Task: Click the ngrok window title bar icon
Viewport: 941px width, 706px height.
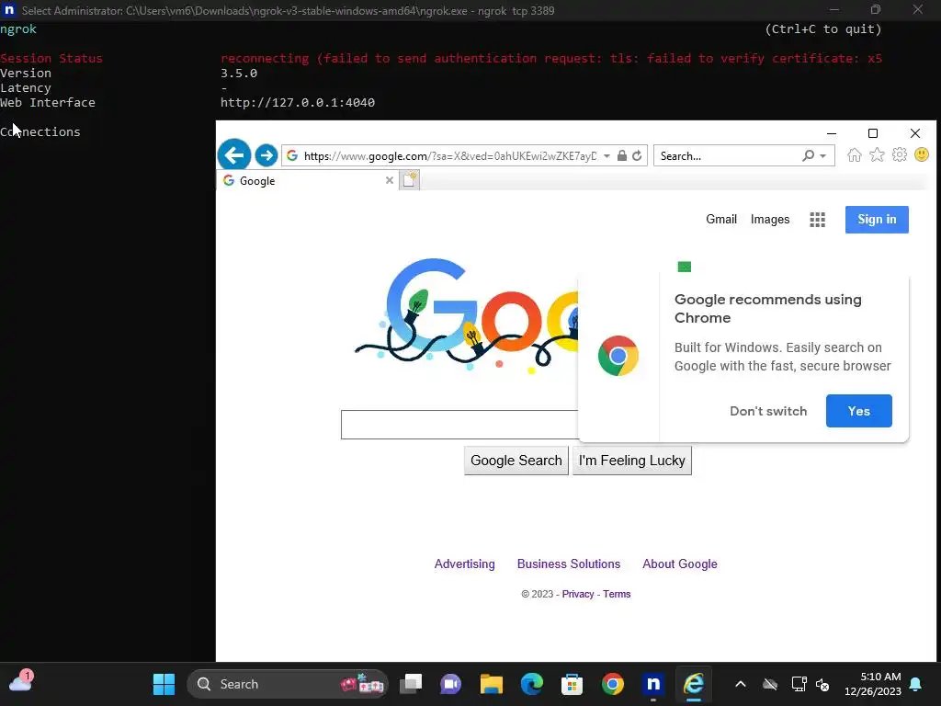Action: [9, 10]
